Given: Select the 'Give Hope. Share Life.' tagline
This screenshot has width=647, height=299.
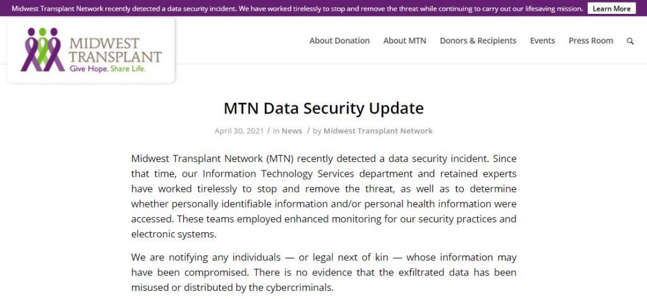Looking at the screenshot, I should [107, 69].
